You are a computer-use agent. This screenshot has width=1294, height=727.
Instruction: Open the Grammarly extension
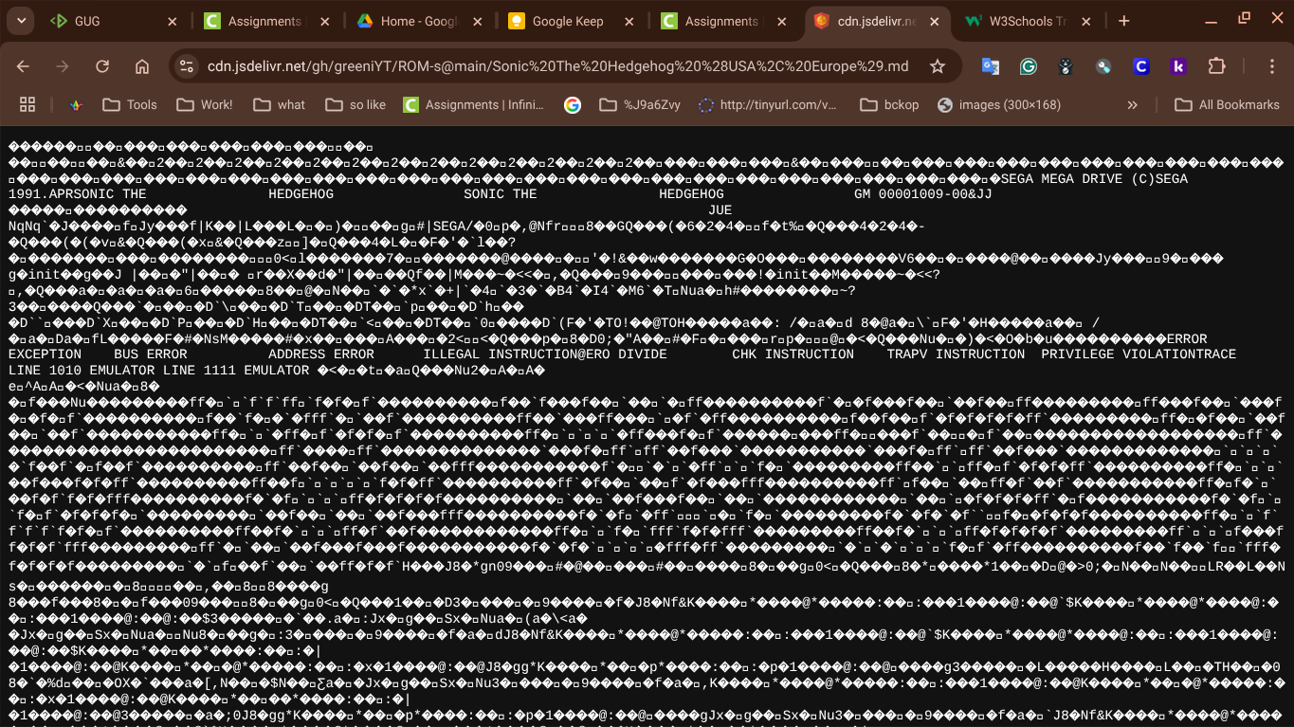[x=1027, y=66]
